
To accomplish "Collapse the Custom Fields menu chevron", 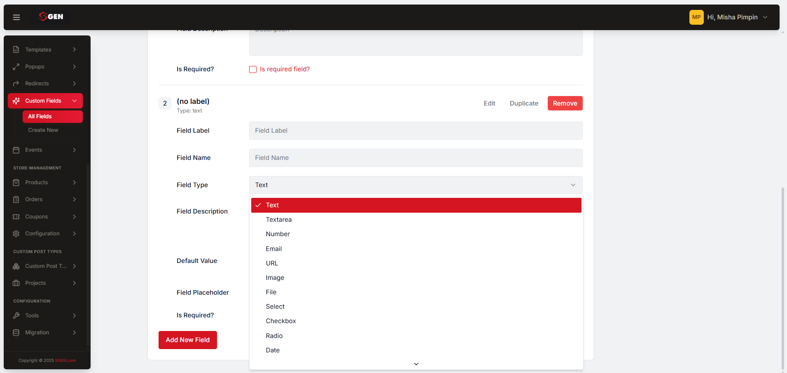I will coord(75,101).
